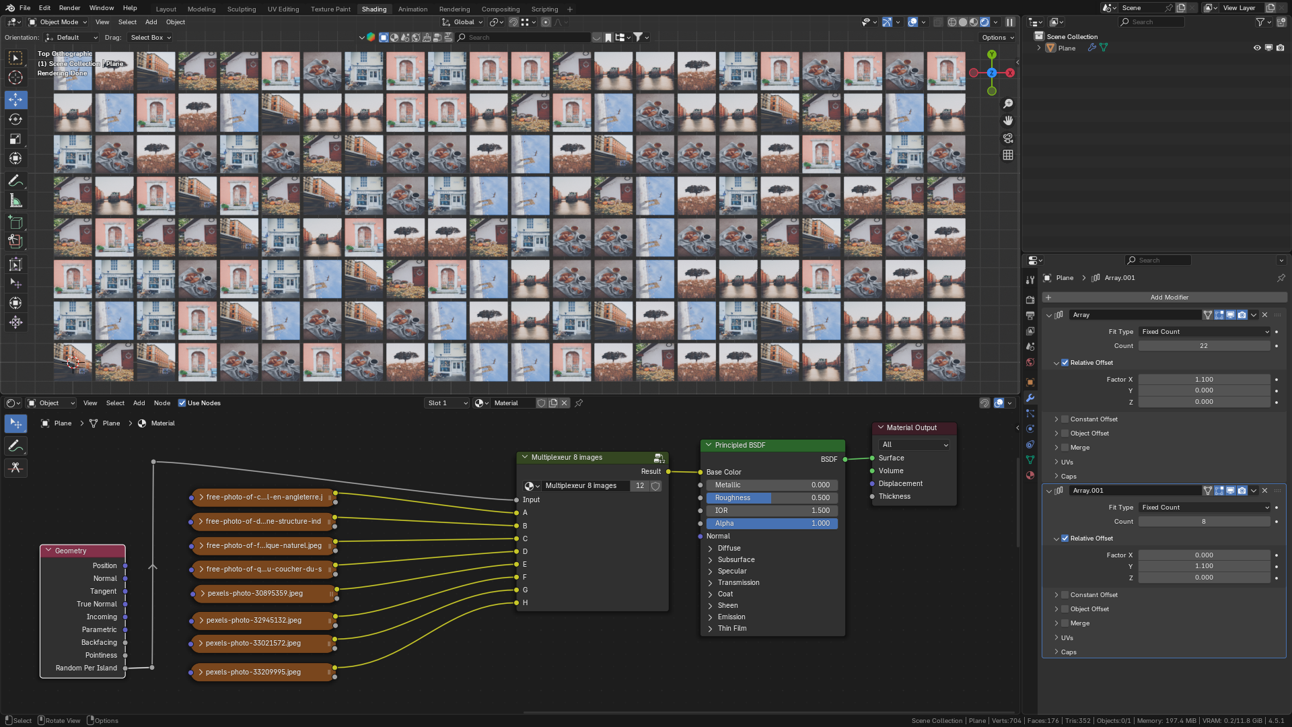Click the fake user shield on Multiplexeur node
This screenshot has width=1292, height=727.
point(655,486)
